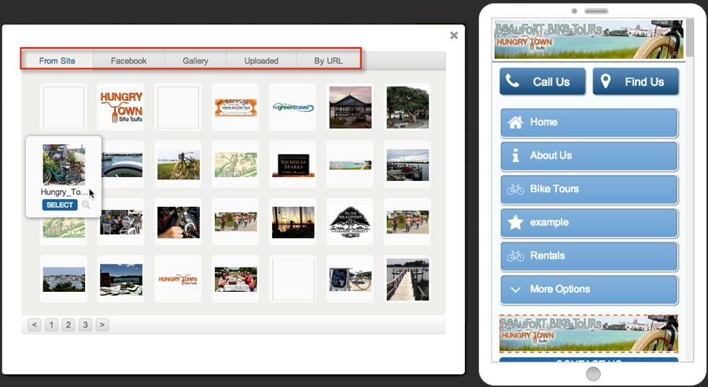Open the By URL tab
708x387 pixels.
pos(328,61)
